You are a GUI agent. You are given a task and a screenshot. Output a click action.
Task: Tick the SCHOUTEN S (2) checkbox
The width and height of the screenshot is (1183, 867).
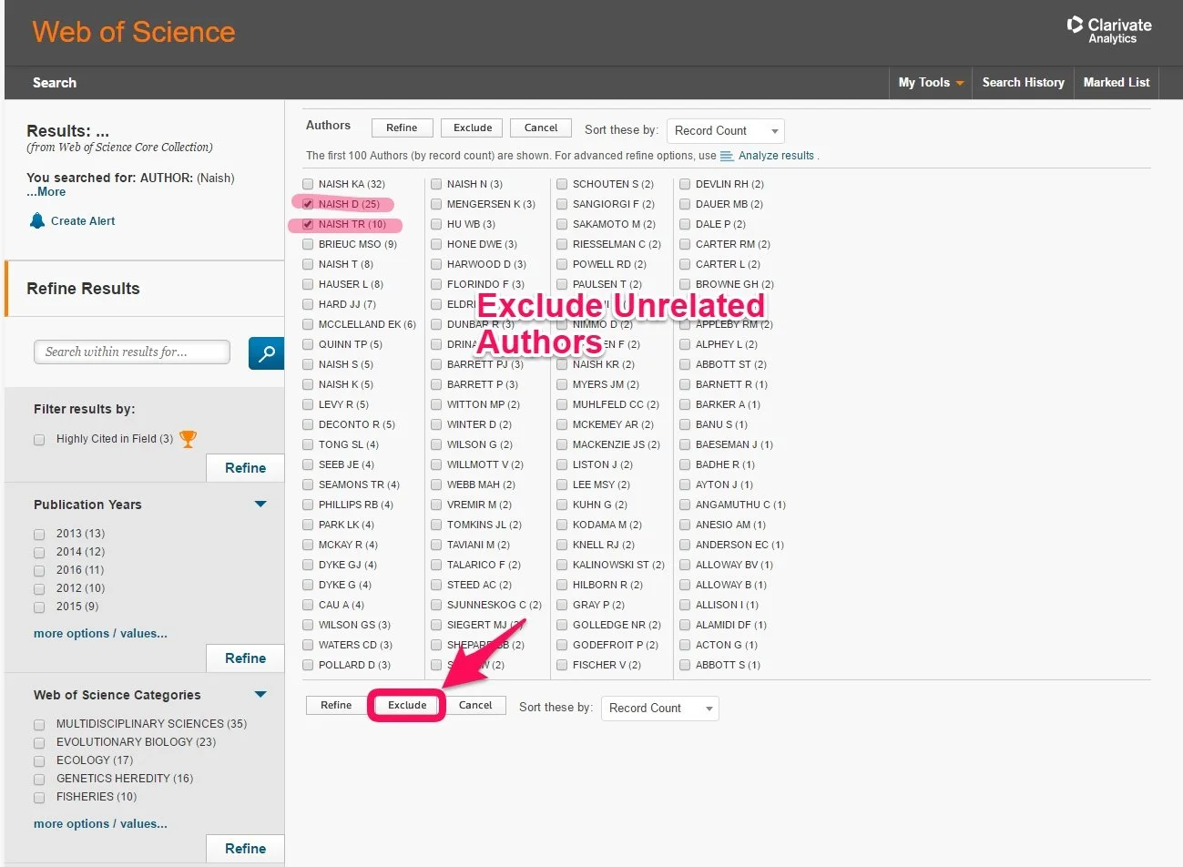(x=562, y=184)
